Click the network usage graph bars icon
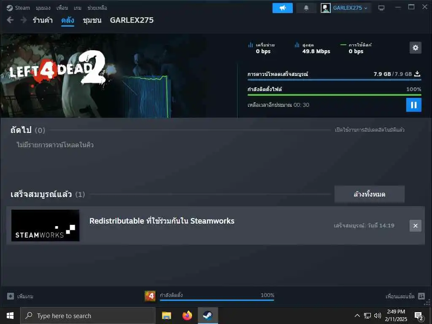 [x=251, y=45]
